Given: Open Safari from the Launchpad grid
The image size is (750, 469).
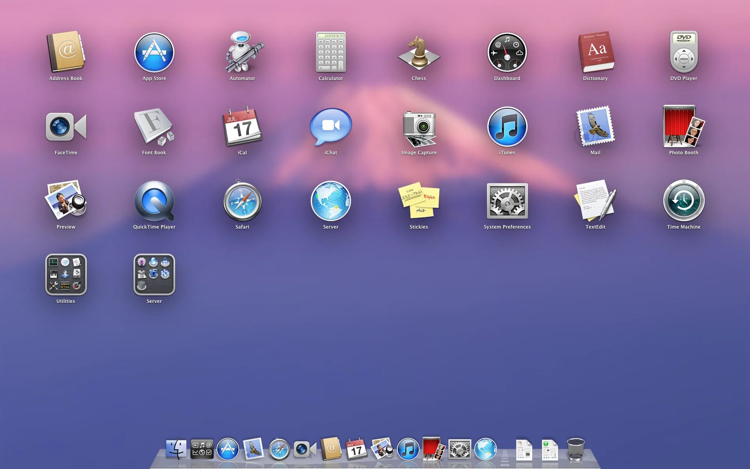Looking at the screenshot, I should coord(242,200).
